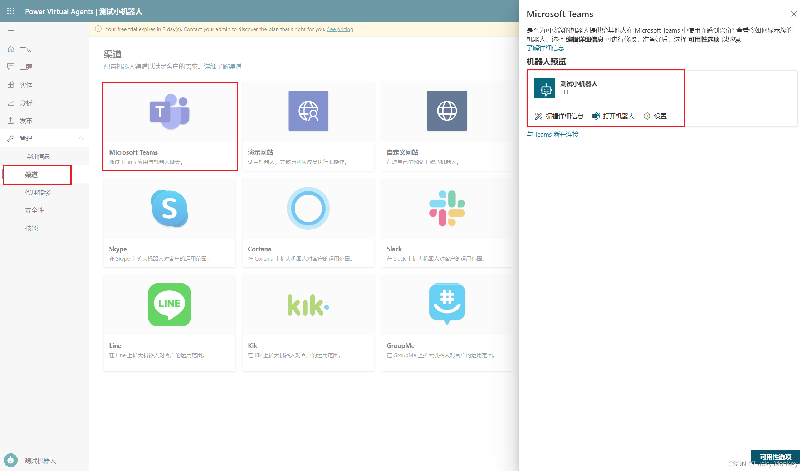Close the Microsoft Teams panel
The height and width of the screenshot is (471, 807).
point(794,14)
